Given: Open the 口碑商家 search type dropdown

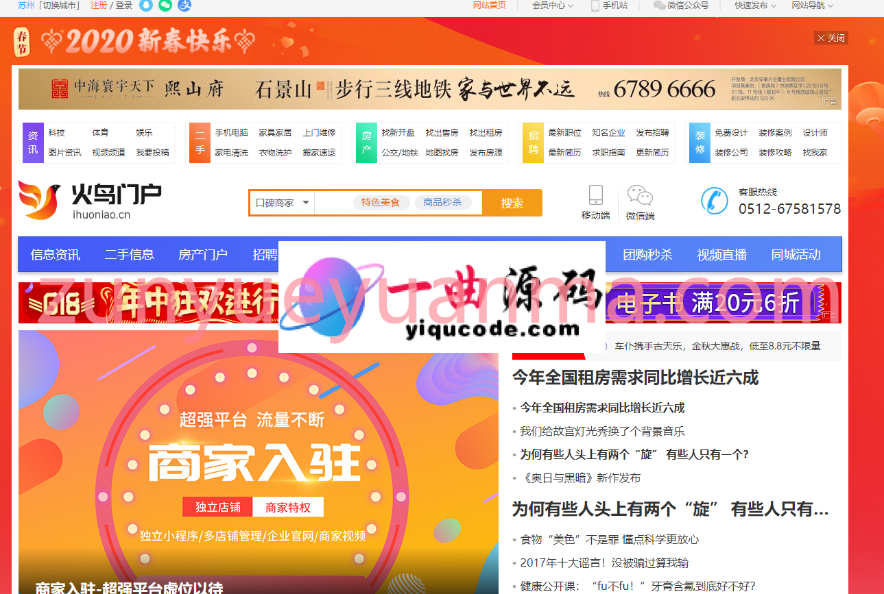Looking at the screenshot, I should [x=282, y=203].
